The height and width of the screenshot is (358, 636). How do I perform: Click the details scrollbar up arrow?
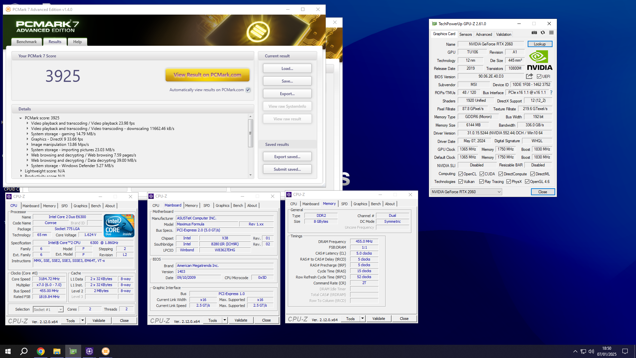tap(250, 116)
